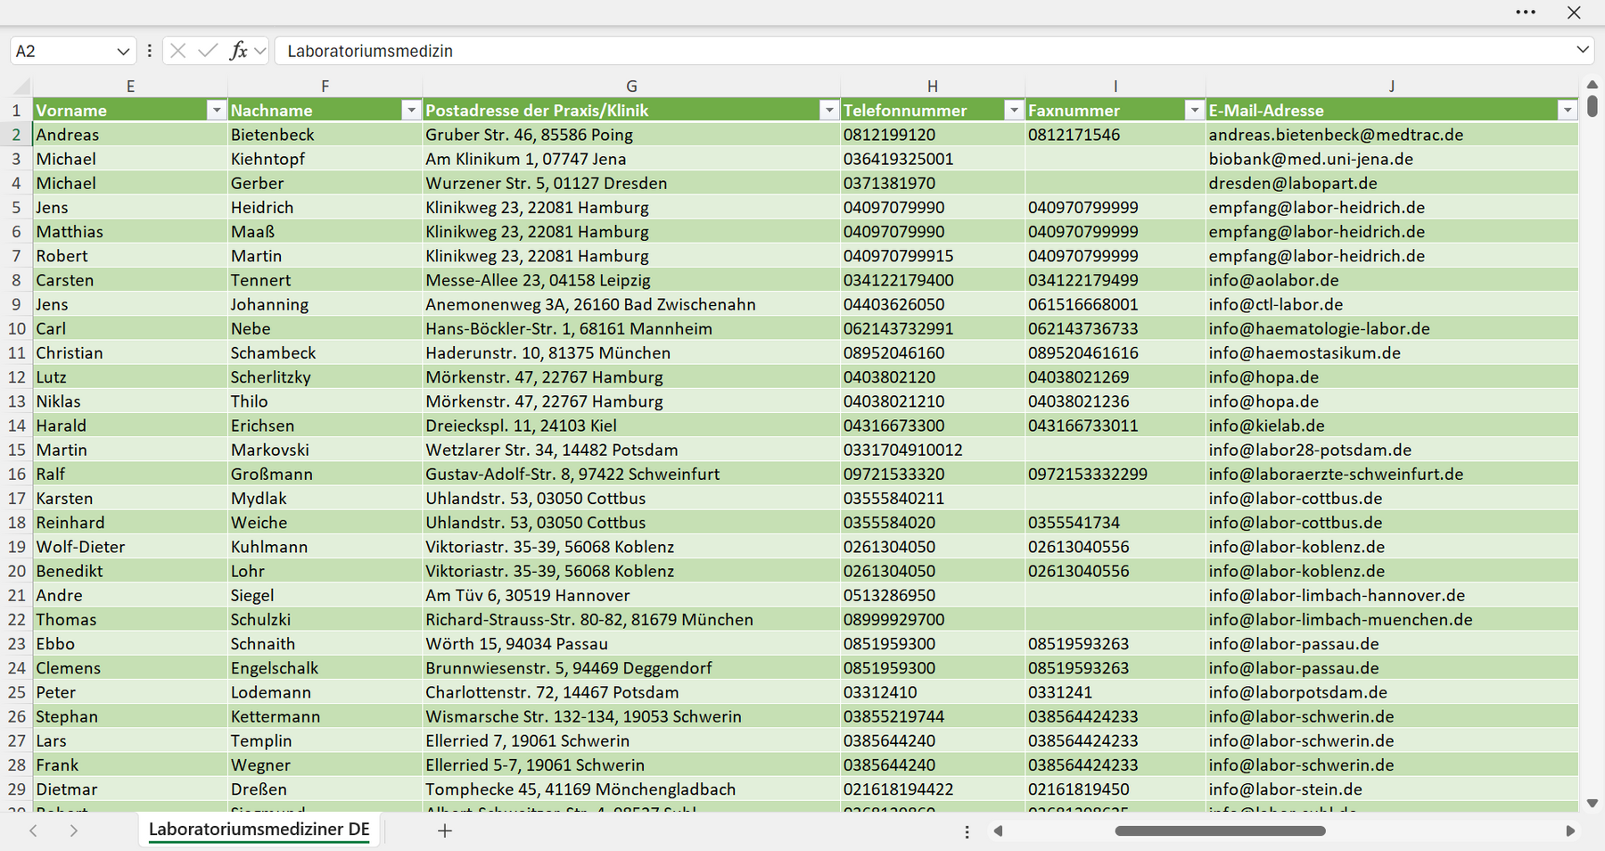Open the three-dots more options menu
This screenshot has width=1605, height=851.
coord(1526,12)
